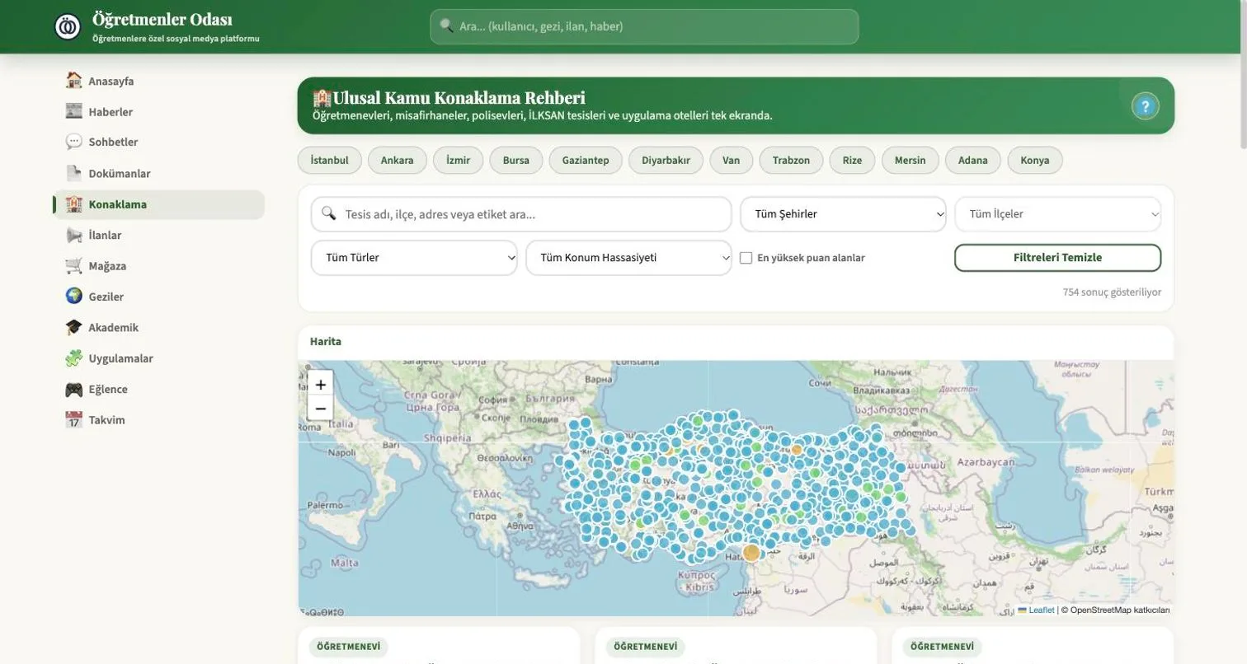Filter by the İstanbul city chip
1247x664 pixels.
pyautogui.click(x=329, y=161)
